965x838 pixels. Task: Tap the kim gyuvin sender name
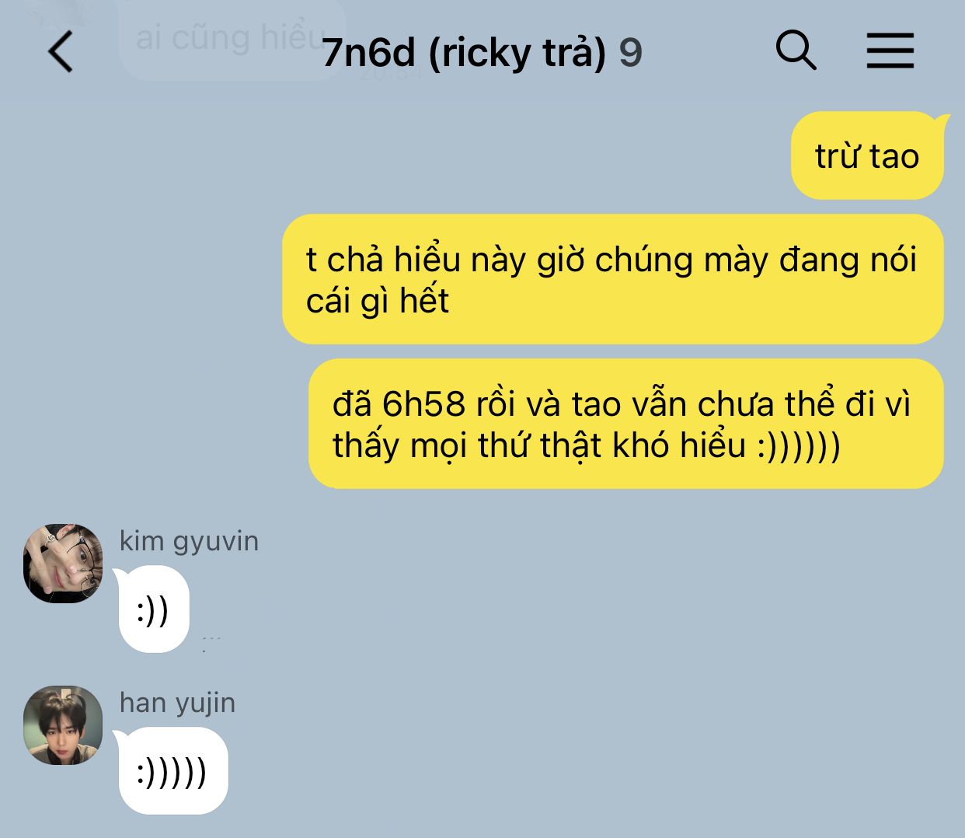[x=189, y=541]
